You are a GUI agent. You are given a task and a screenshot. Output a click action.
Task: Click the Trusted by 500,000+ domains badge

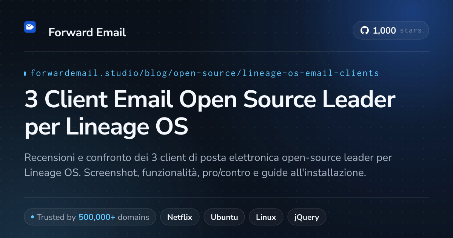coord(90,217)
